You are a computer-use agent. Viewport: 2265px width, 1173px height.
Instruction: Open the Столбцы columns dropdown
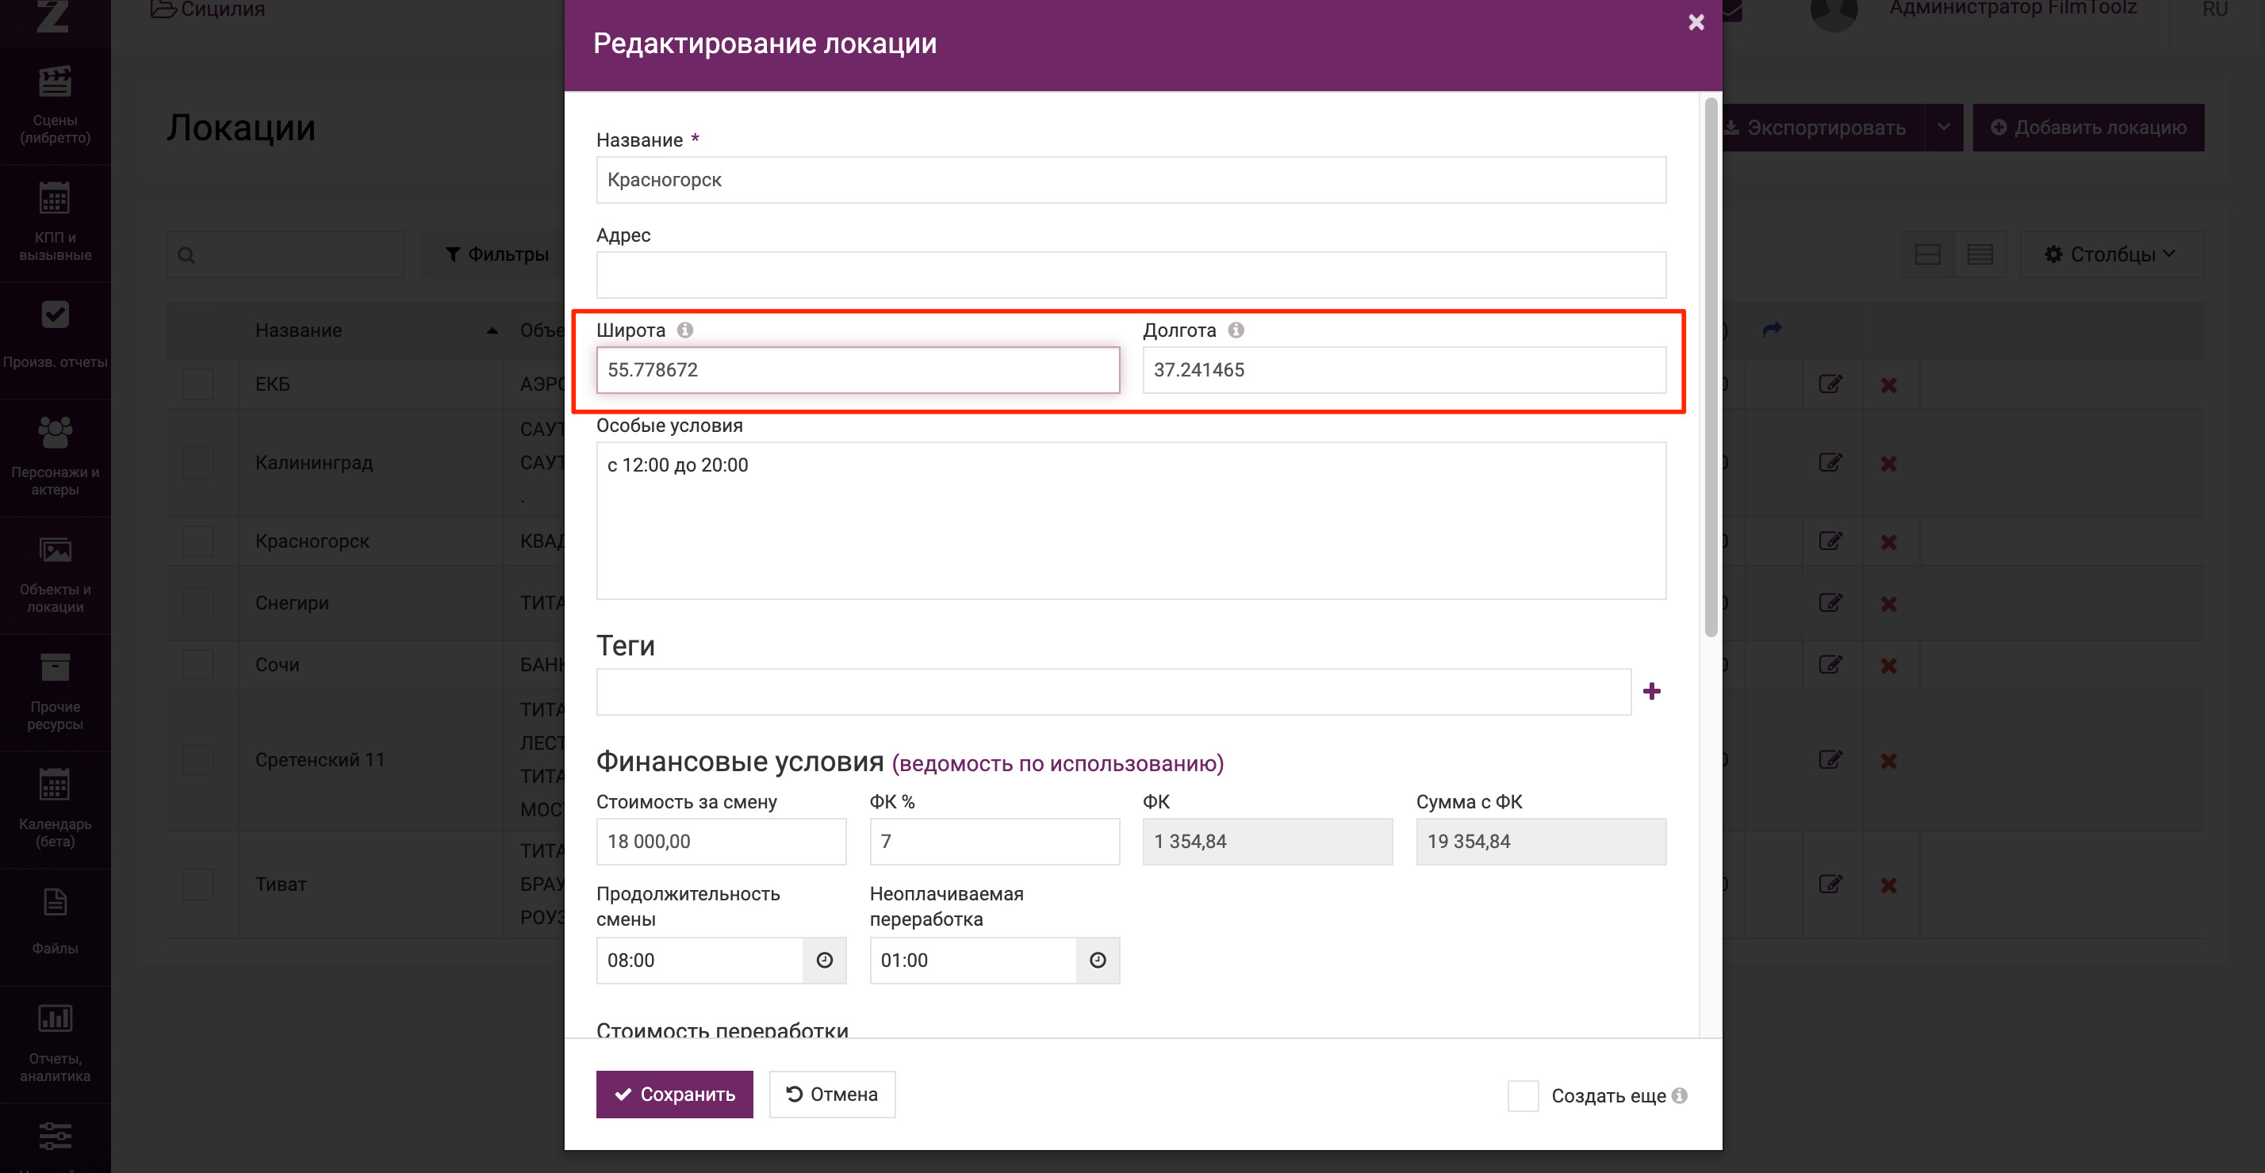click(2112, 254)
